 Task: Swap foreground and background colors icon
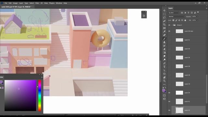tap(165, 87)
